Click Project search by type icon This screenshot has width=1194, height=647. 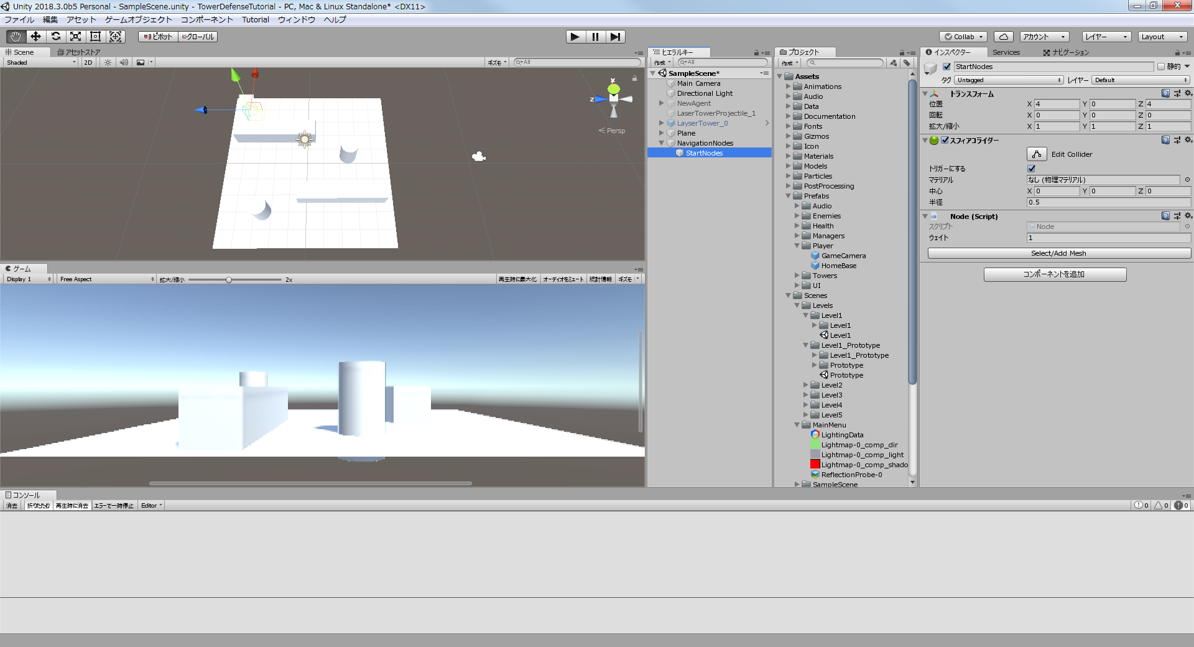893,63
